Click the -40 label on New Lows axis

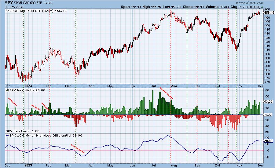(x=267, y=126)
